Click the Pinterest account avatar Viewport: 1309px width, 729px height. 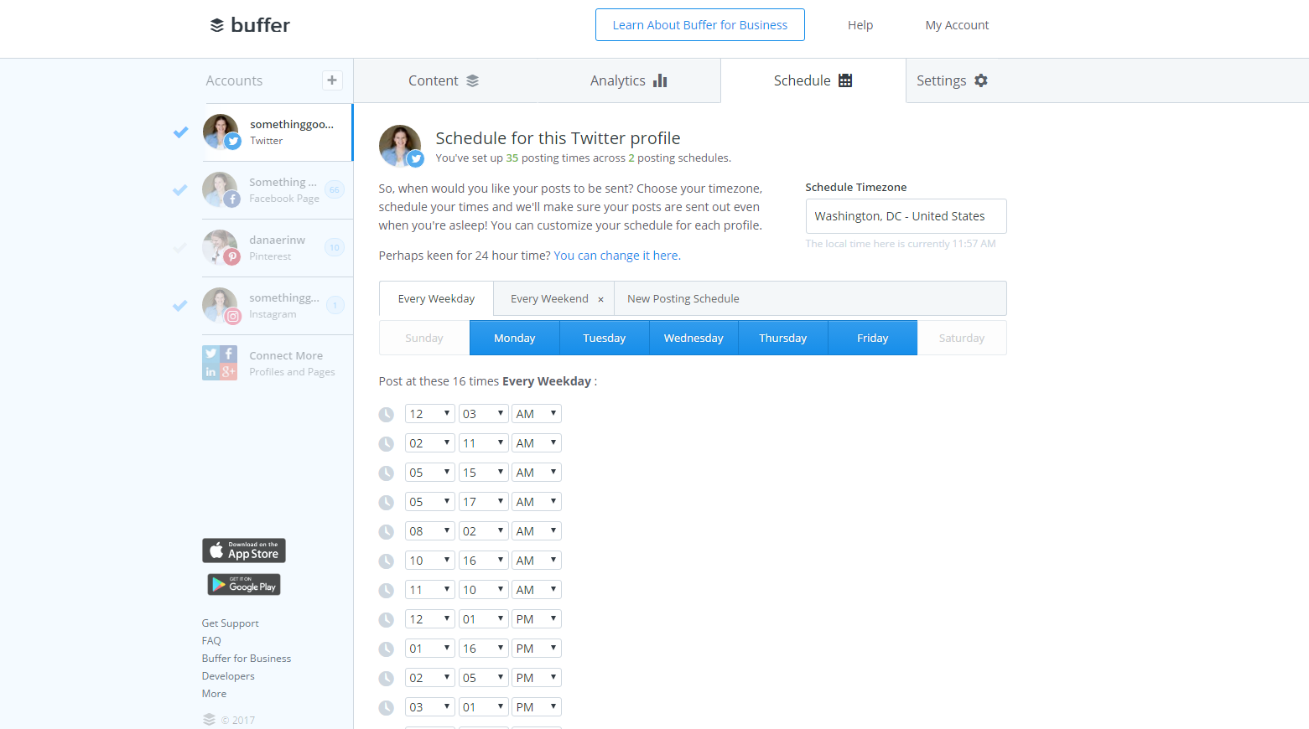pos(220,247)
